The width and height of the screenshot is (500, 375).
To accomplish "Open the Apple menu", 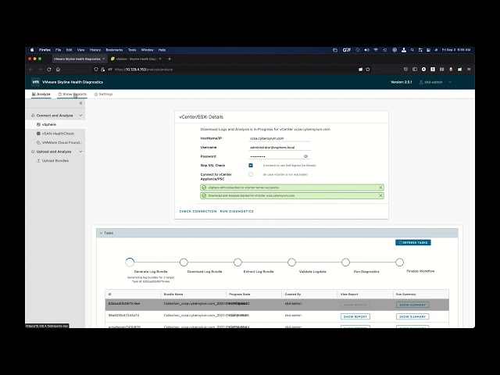I will point(32,50).
